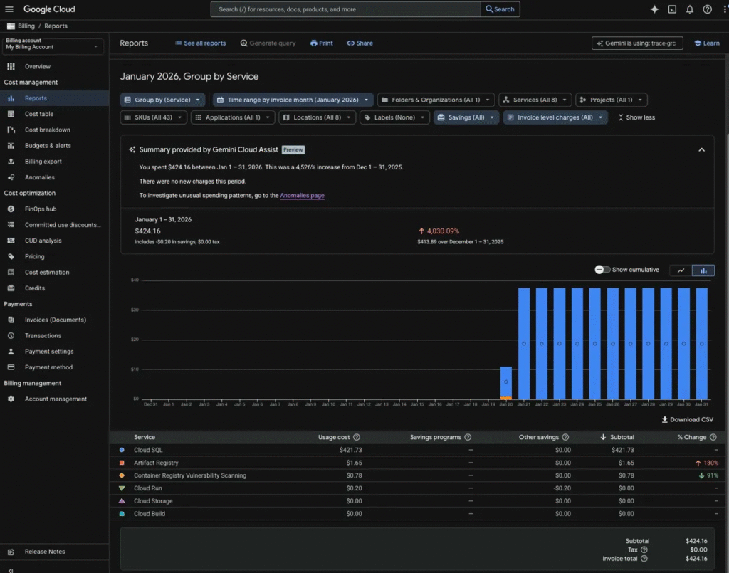Open the Gemini sparkle icon in header
The height and width of the screenshot is (573, 729).
pyautogui.click(x=654, y=9)
